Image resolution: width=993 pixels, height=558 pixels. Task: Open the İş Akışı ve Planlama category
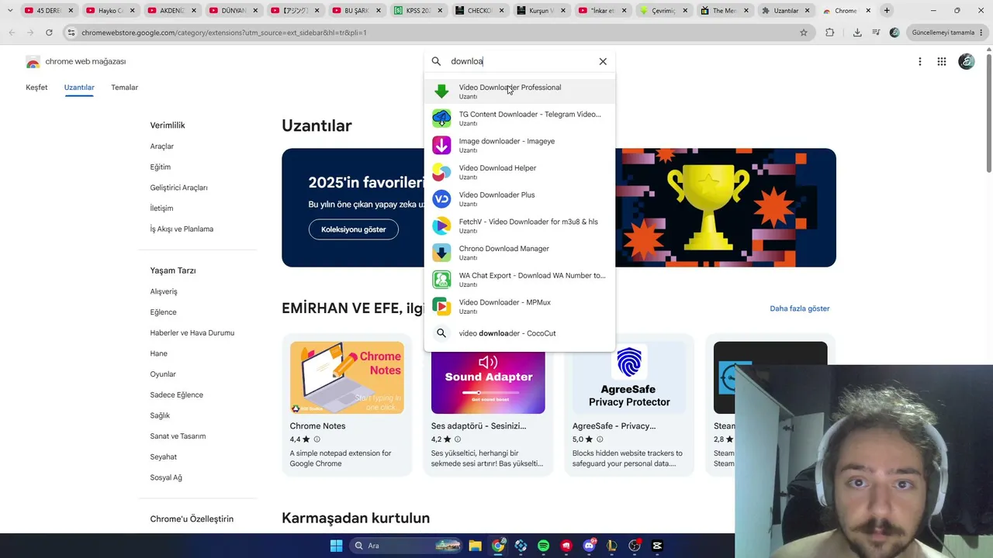pos(182,229)
